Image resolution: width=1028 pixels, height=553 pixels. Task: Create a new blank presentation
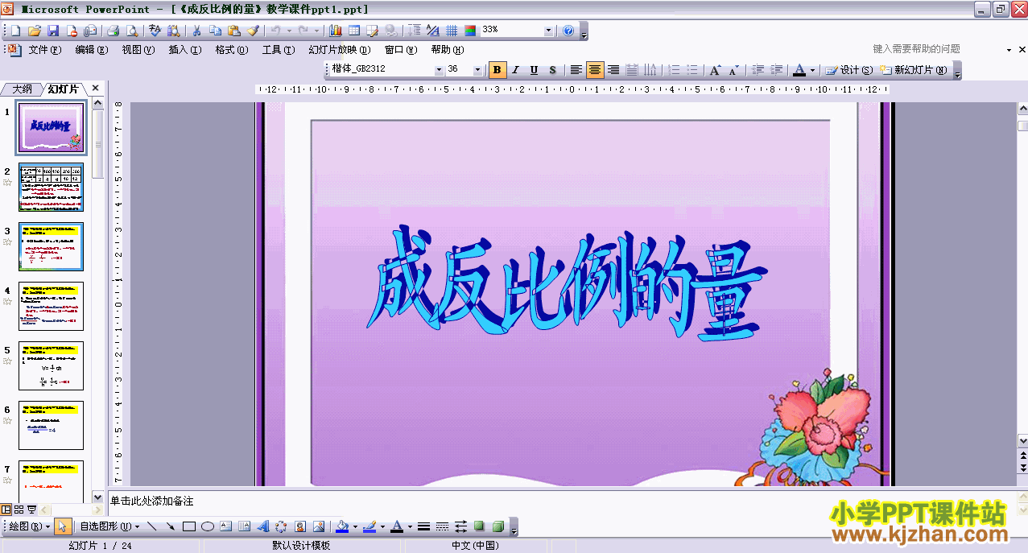pyautogui.click(x=14, y=31)
